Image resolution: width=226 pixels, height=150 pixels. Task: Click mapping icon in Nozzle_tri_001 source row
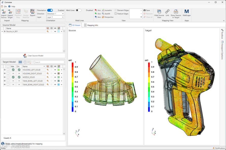[47, 31]
